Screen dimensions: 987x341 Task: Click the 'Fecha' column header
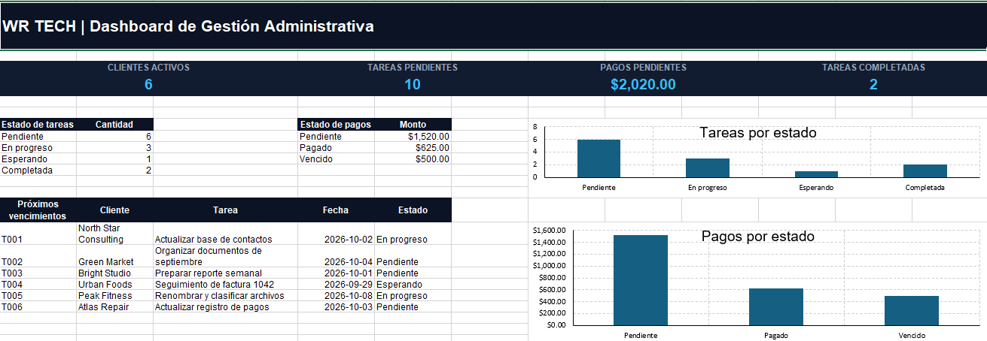point(337,210)
